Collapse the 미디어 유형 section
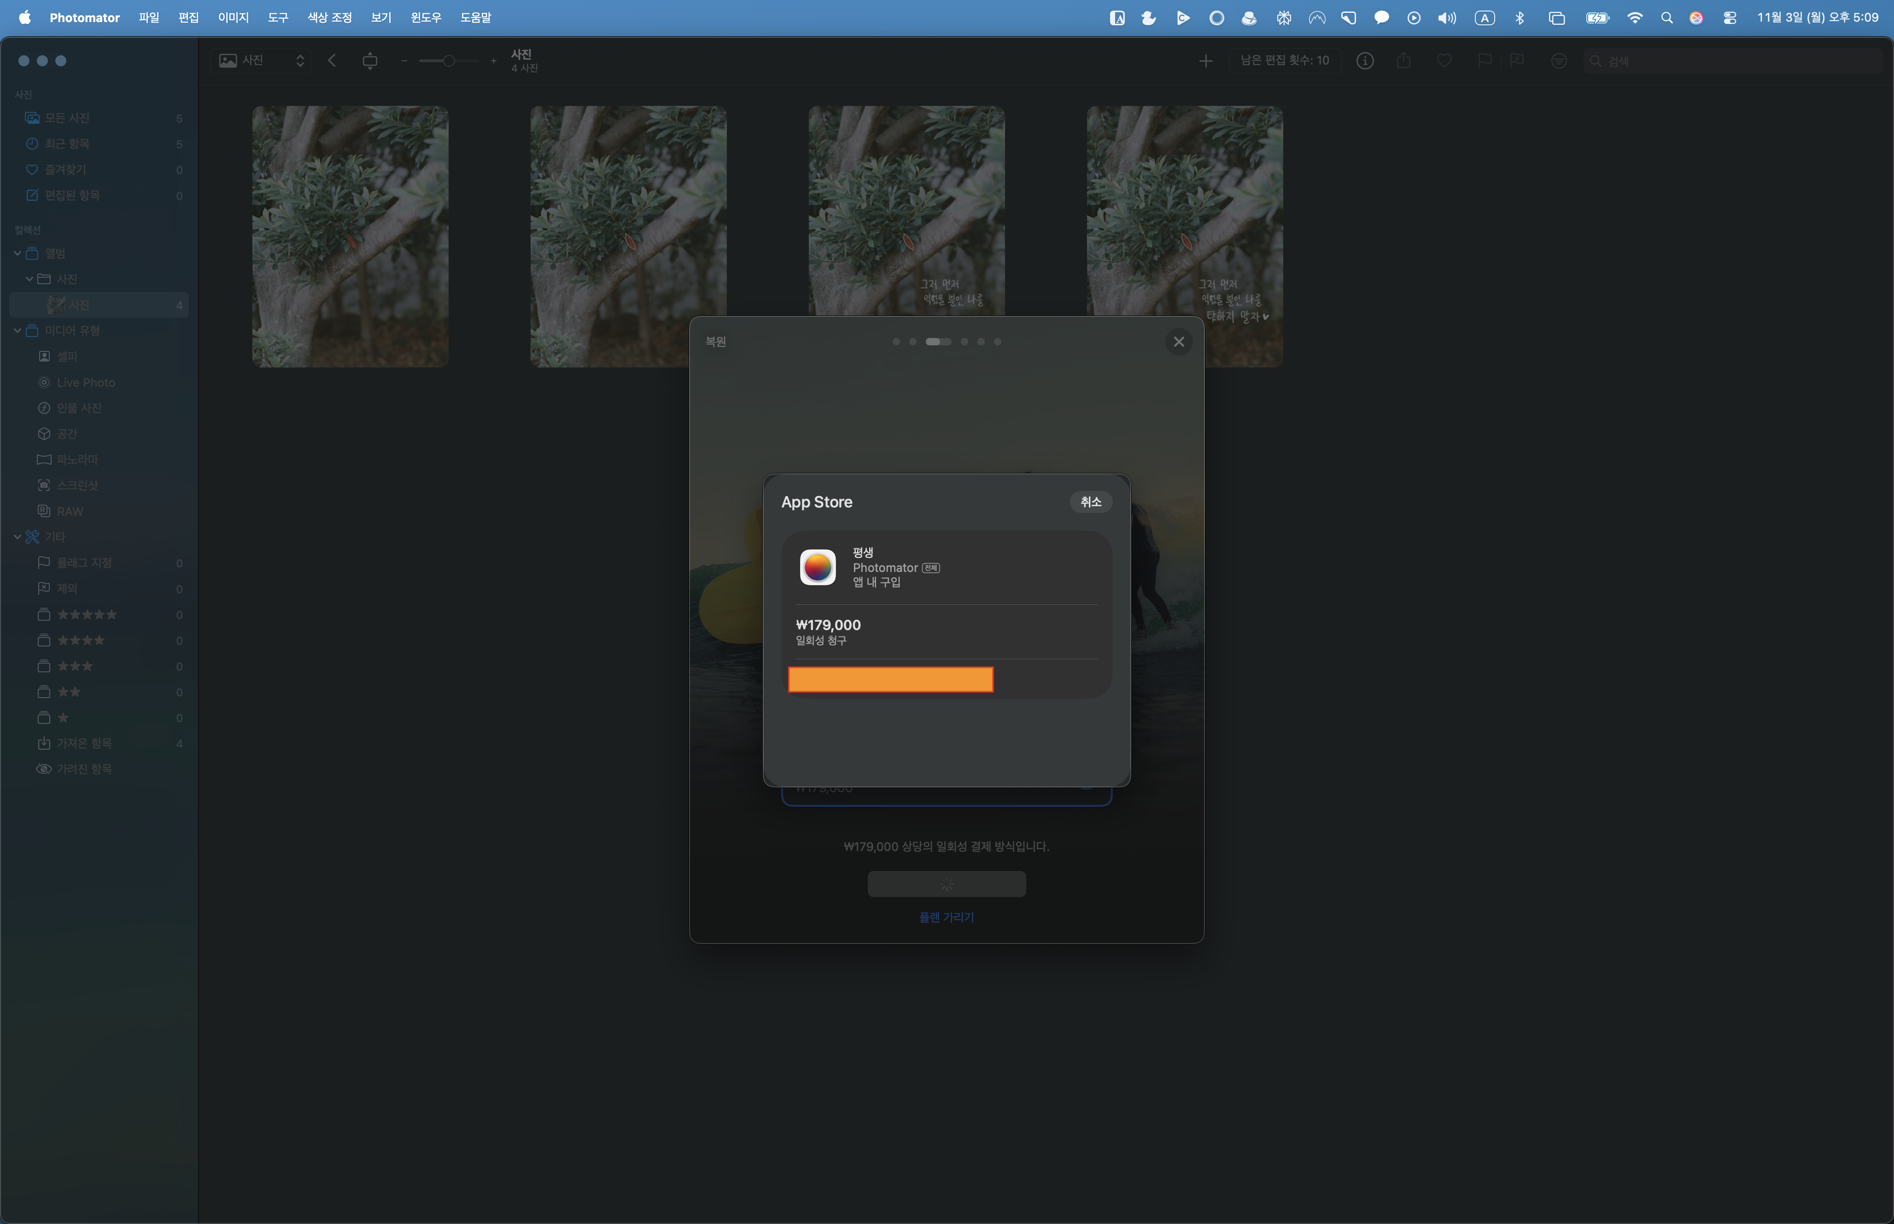The width and height of the screenshot is (1894, 1224). coord(18,331)
